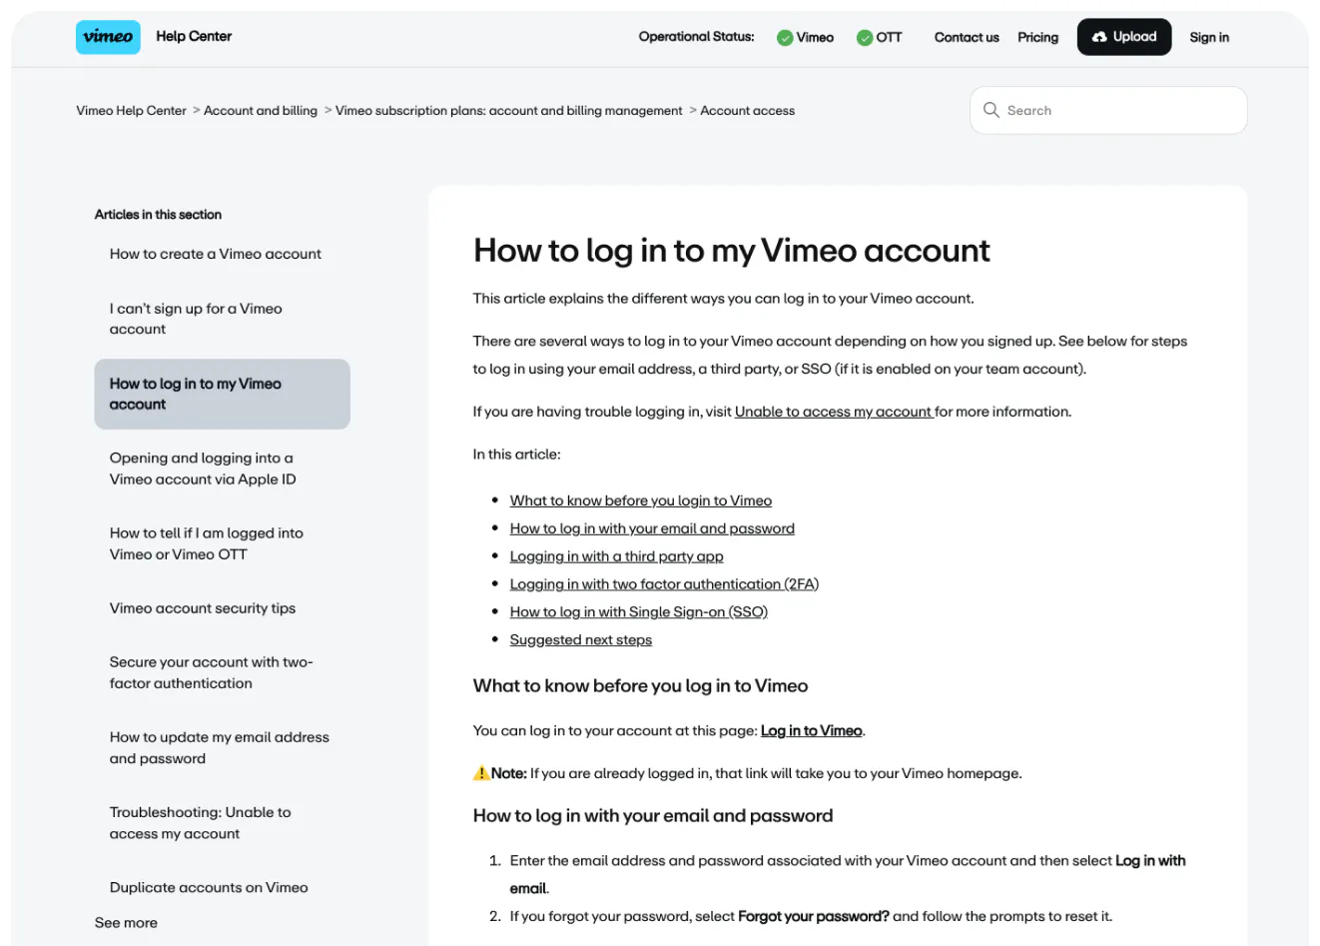The width and height of the screenshot is (1320, 946).
Task: Click the search magnifier icon
Action: tap(991, 110)
